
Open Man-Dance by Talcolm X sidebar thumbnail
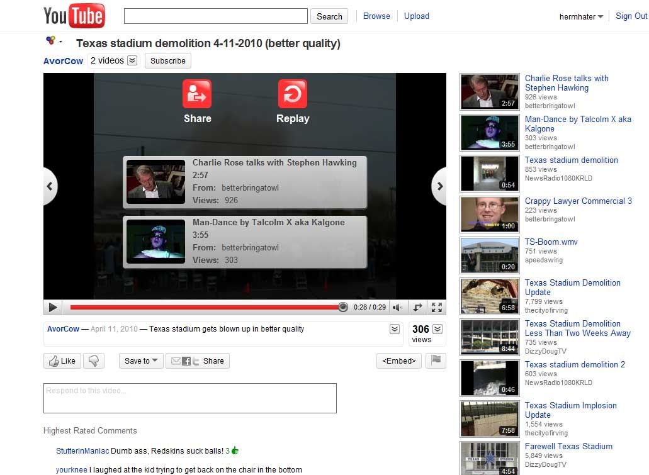(490, 133)
